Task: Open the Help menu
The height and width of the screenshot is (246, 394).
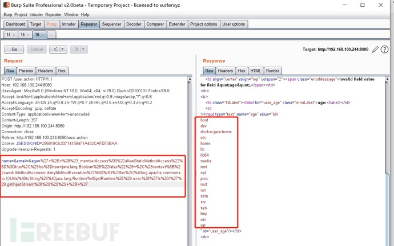Action: pyautogui.click(x=85, y=15)
